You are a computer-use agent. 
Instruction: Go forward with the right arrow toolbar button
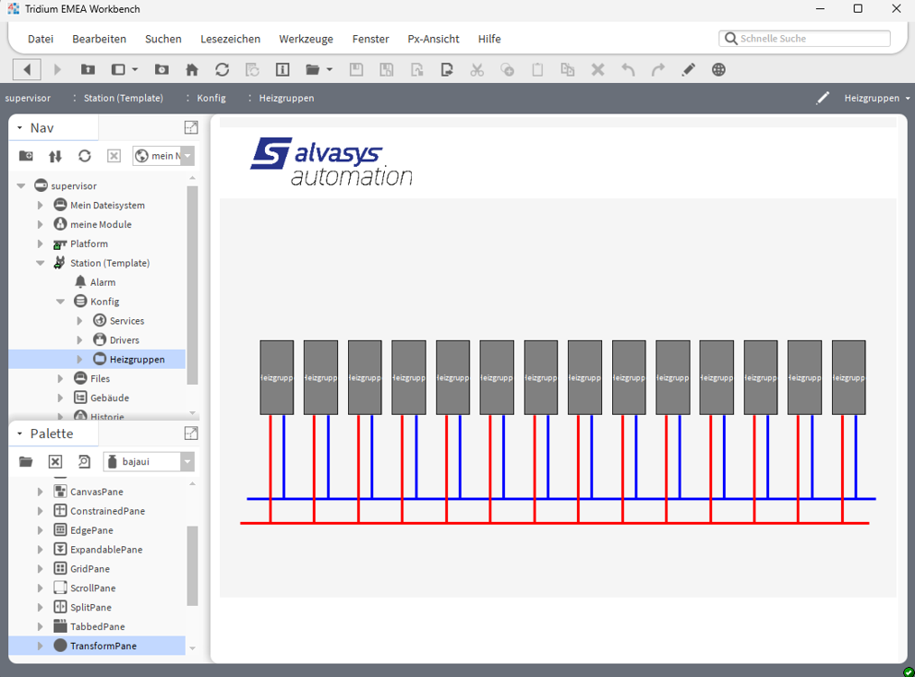tap(57, 69)
